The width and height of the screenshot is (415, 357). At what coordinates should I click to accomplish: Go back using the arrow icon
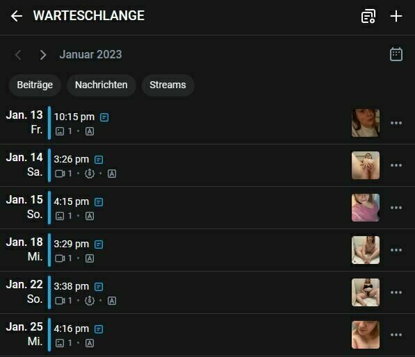point(17,16)
